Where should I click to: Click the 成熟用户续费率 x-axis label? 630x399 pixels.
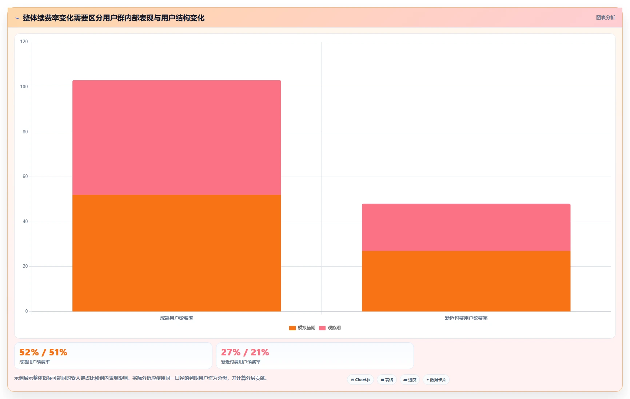coord(176,318)
